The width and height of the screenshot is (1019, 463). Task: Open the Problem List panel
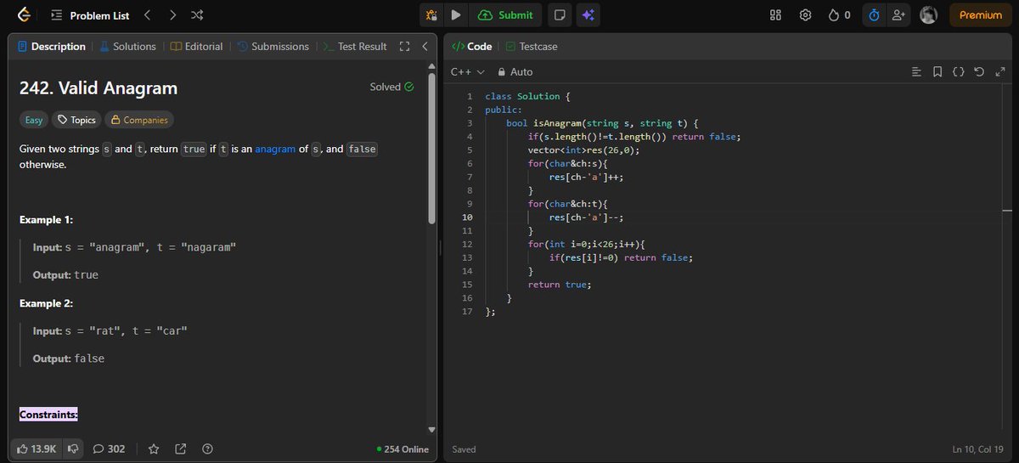click(90, 15)
